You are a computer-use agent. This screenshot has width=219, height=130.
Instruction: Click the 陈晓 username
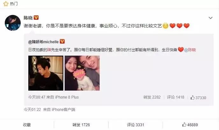(28, 18)
